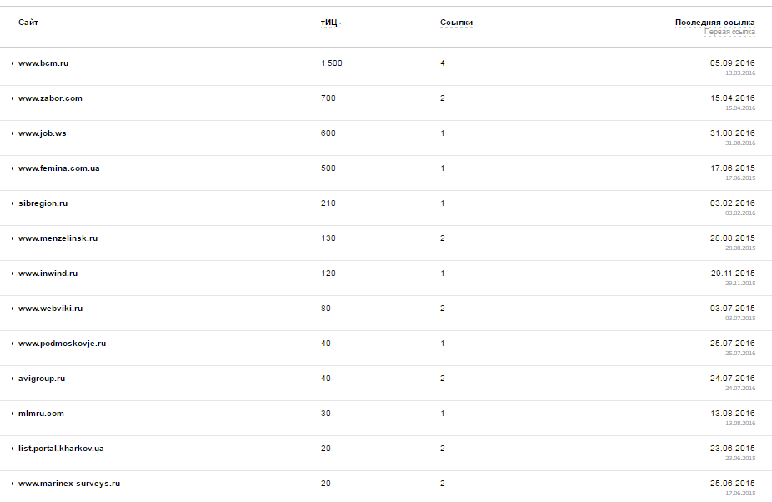Open the list.portal.kharkov.ua site entry

click(61, 449)
